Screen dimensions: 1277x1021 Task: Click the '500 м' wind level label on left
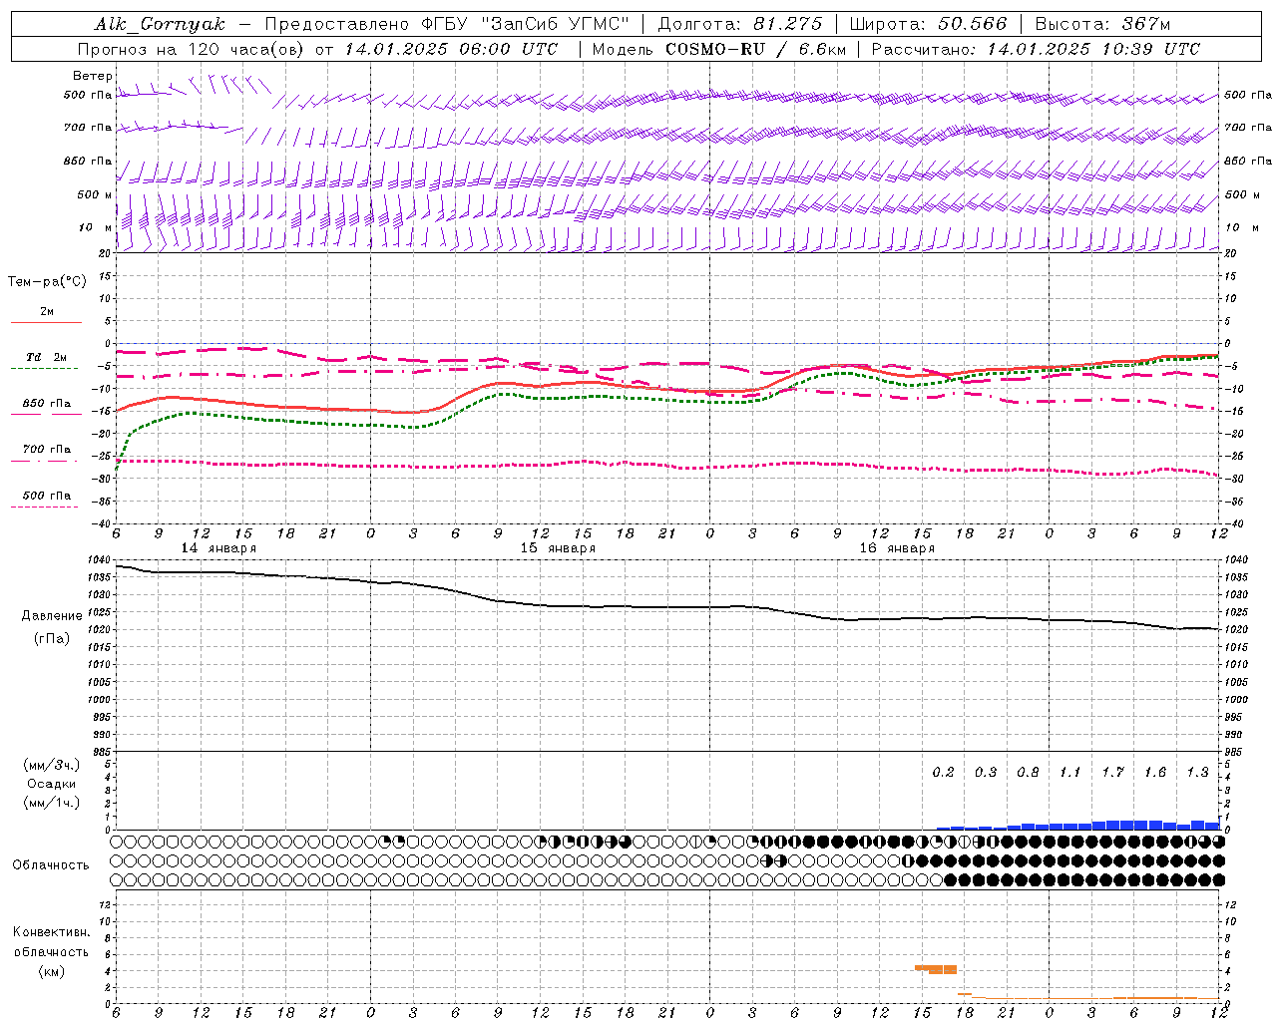[x=95, y=194]
